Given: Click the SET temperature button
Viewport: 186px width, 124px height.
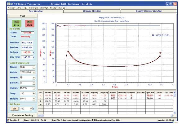Looking at the screenshot, I should click(x=14, y=109).
